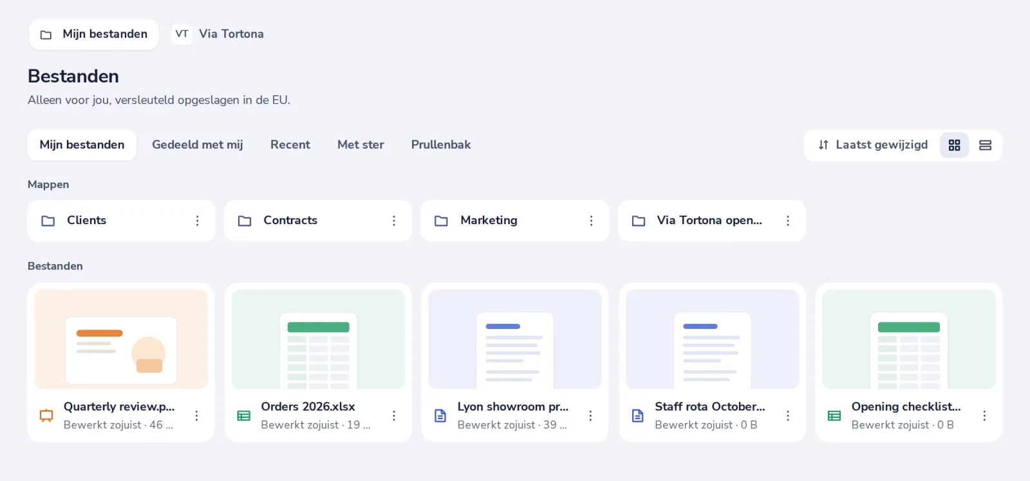Open three-dot menu for Via Tortona folder

click(787, 221)
